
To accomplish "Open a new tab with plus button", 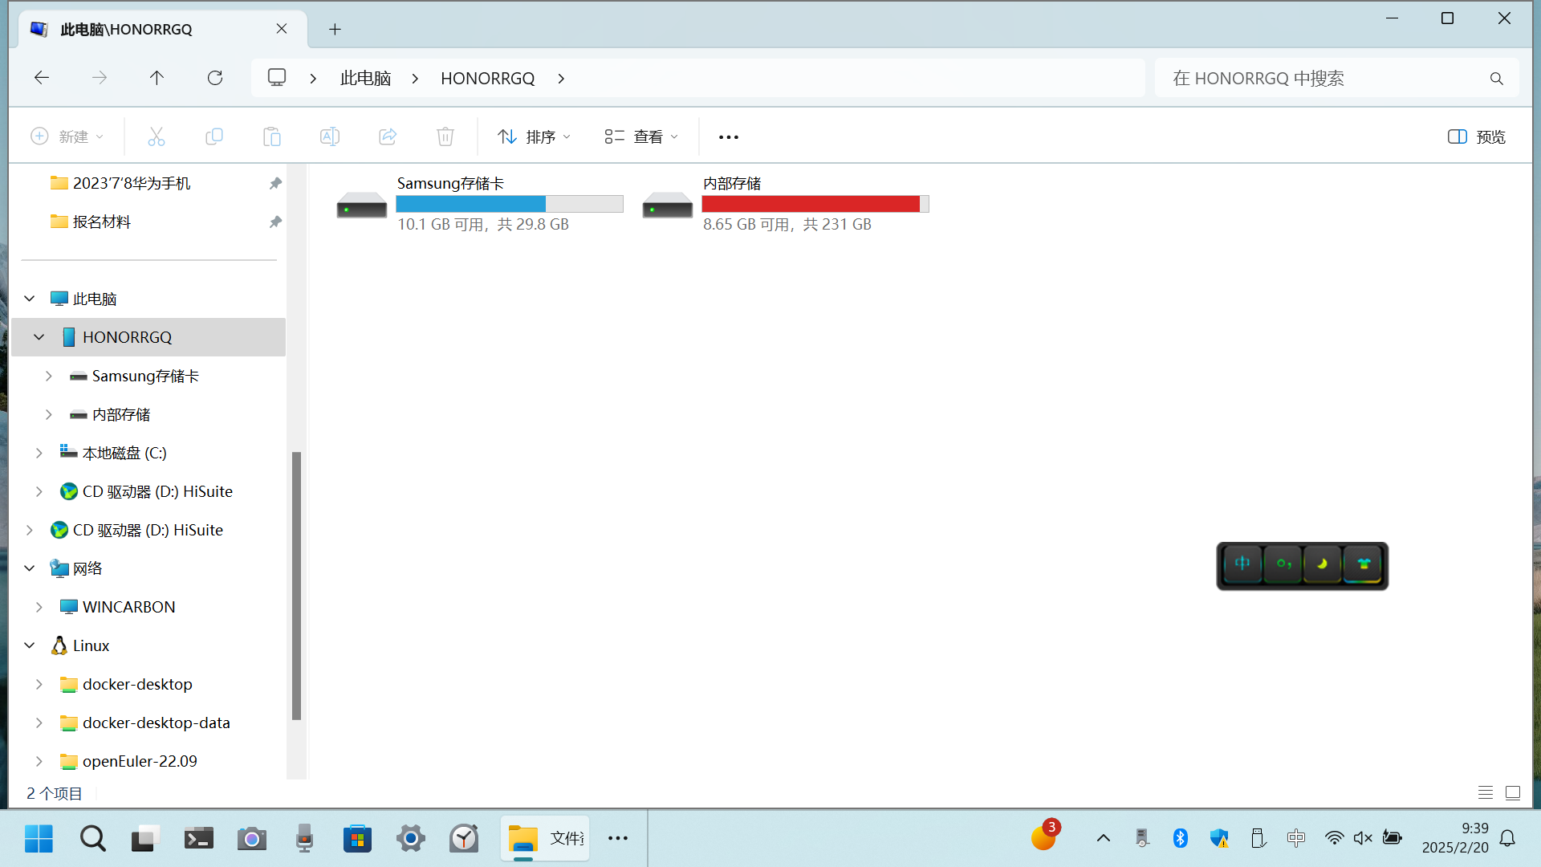I will [x=335, y=30].
